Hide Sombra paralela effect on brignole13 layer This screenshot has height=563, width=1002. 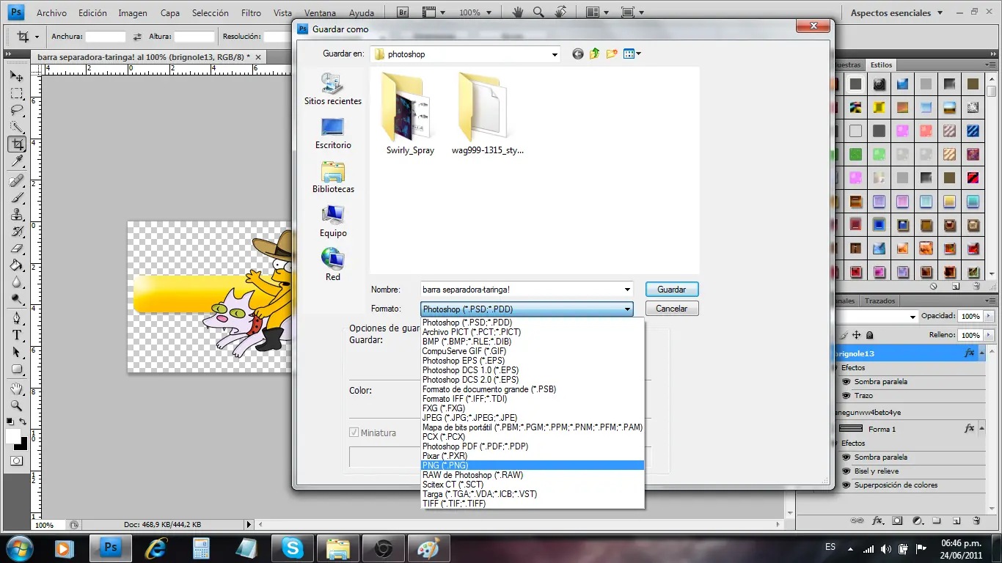(x=846, y=382)
